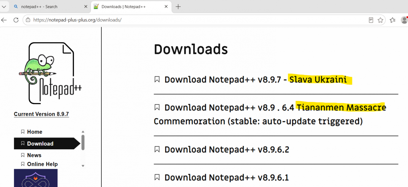Click the browser back arrow
The width and height of the screenshot is (408, 187).
pos(4,20)
